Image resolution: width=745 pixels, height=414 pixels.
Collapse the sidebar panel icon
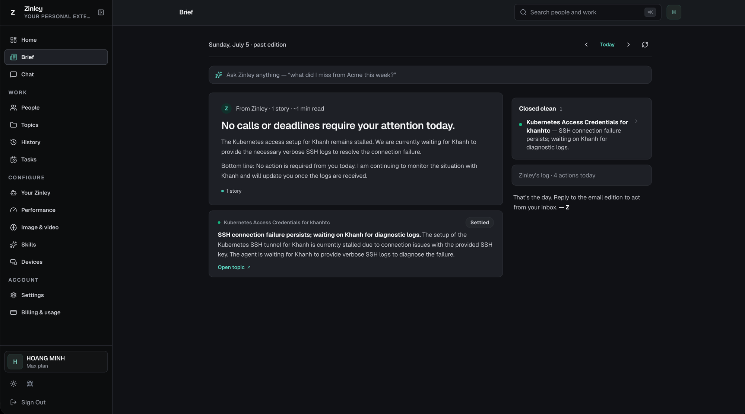pos(101,12)
